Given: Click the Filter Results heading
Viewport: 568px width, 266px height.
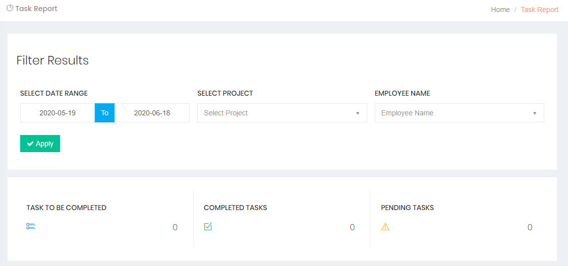Looking at the screenshot, I should pos(52,60).
